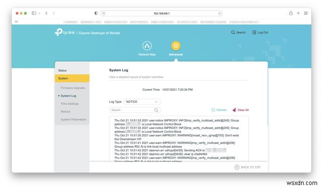Open the sidebar options dropdown arrow
The height and width of the screenshot is (188, 323).
[39, 13]
